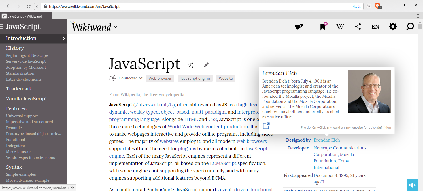Viewport: 423px width, 191px height.
Task: Click the JavaScript engine connected tag
Action: 195,78
